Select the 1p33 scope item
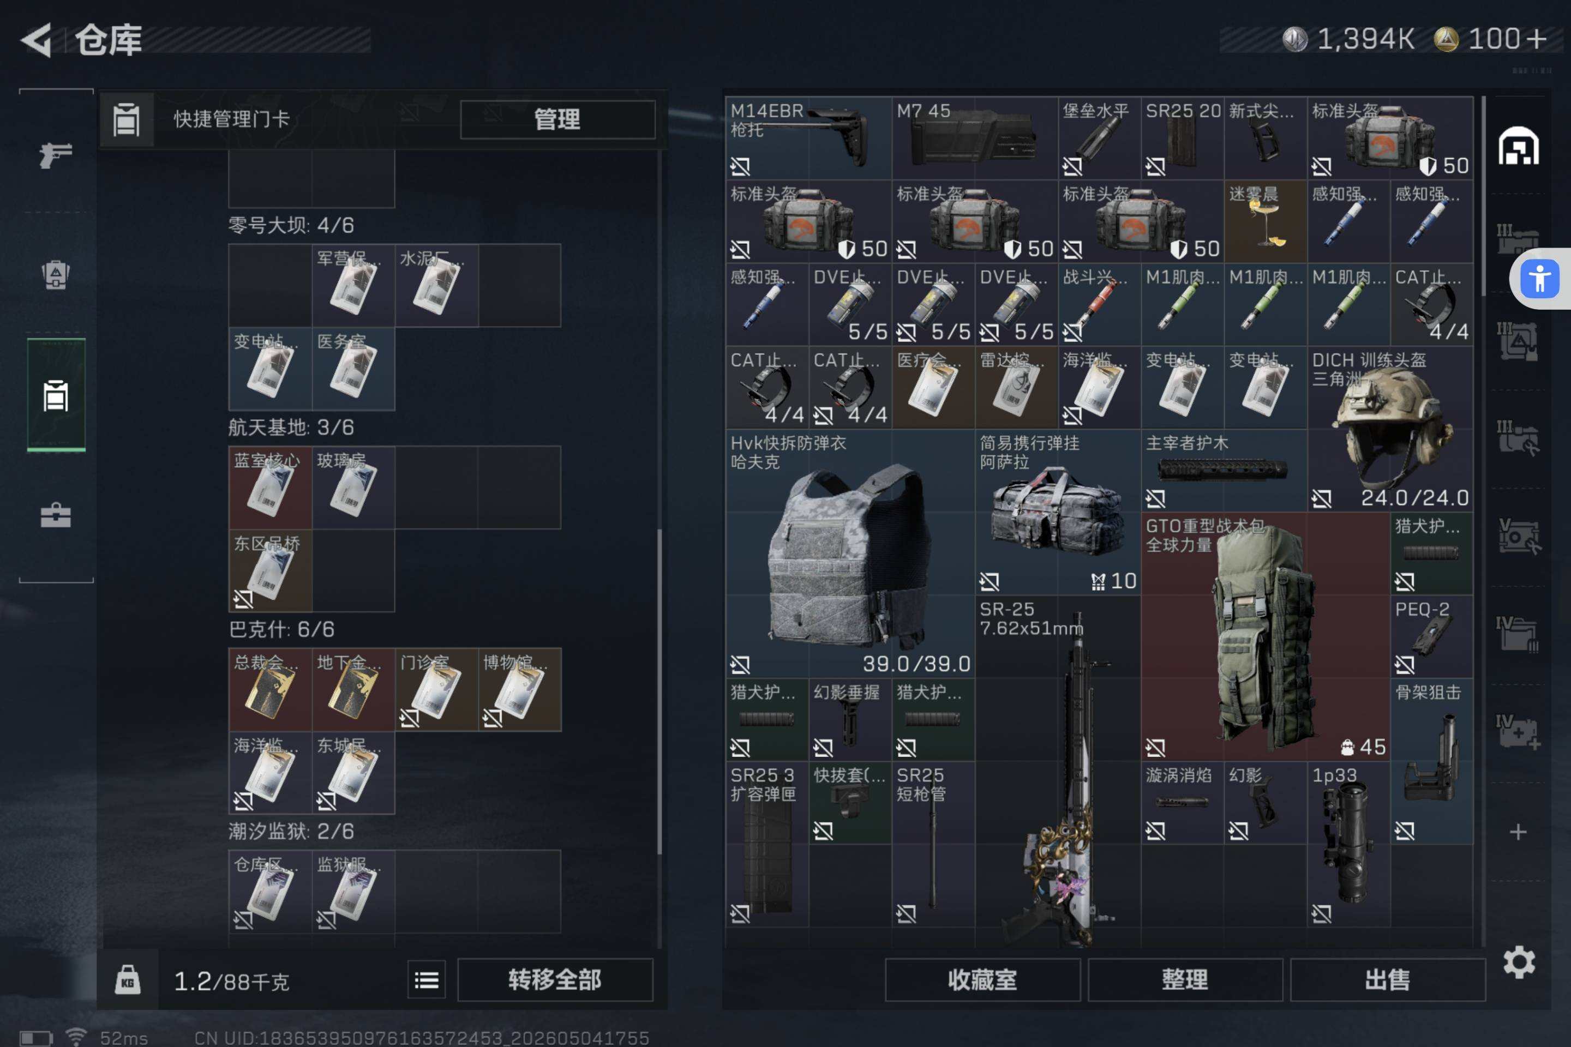Screen dimensions: 1571x1047 click(1348, 844)
